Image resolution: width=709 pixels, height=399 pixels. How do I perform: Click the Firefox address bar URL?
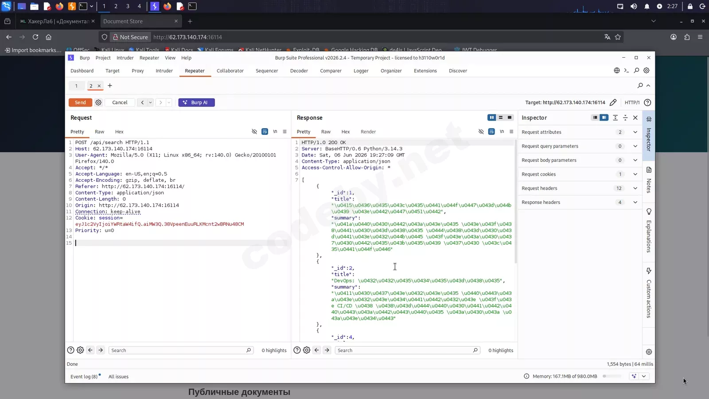click(x=187, y=37)
